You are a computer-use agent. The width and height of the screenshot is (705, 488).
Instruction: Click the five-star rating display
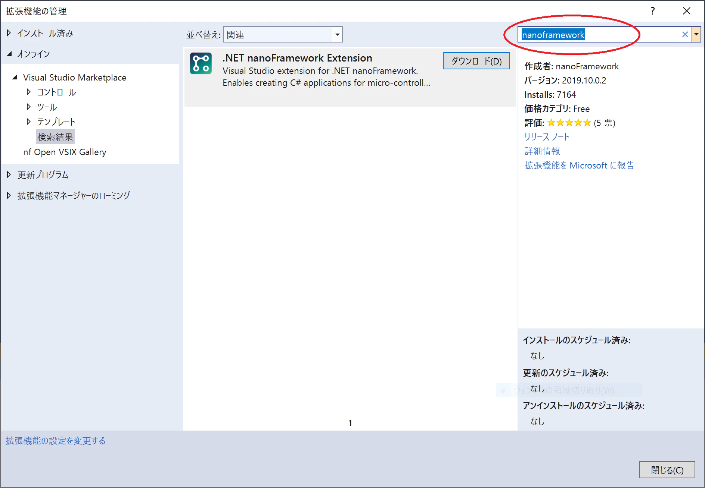[x=569, y=123]
